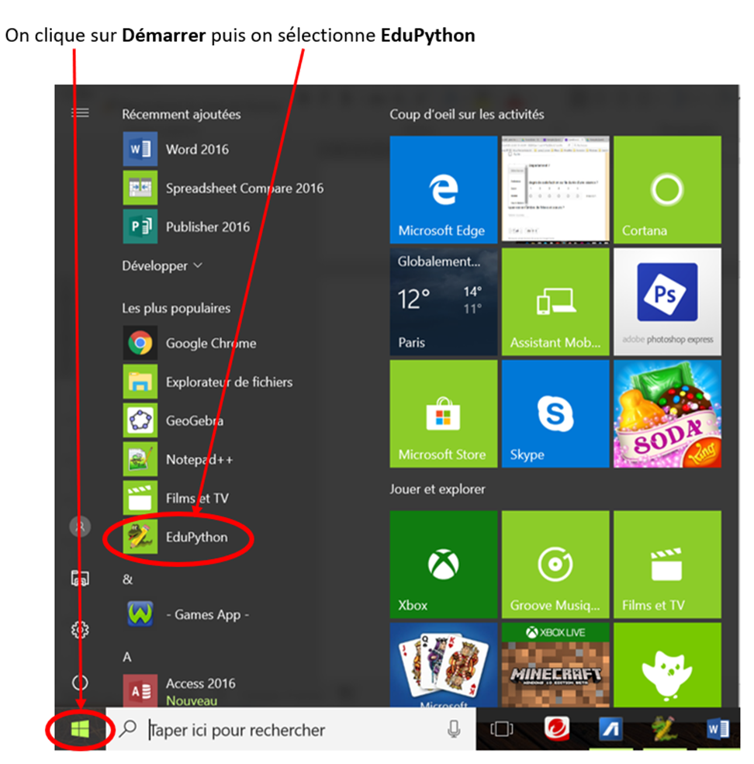This screenshot has height=764, width=754.
Task: Open GeoGebra from the app list
Action: point(194,420)
